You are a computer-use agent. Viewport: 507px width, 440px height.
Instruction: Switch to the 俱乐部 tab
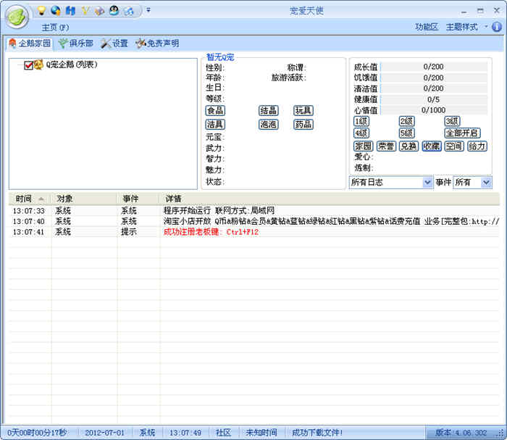[76, 43]
